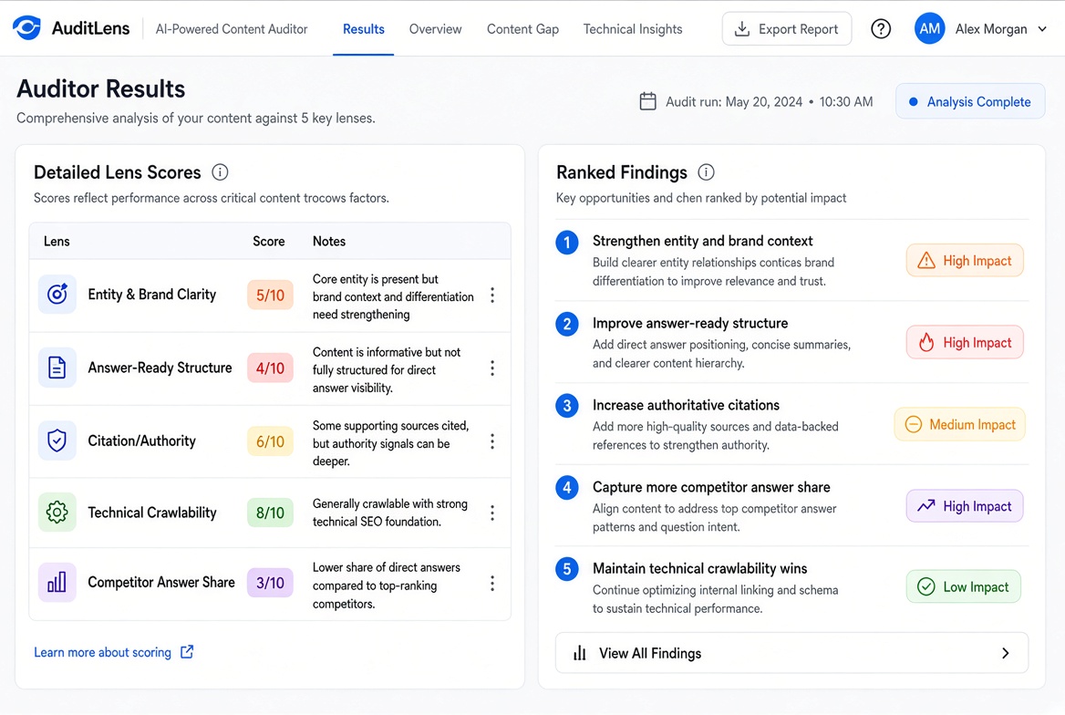Open the Content Gap tab

[523, 29]
